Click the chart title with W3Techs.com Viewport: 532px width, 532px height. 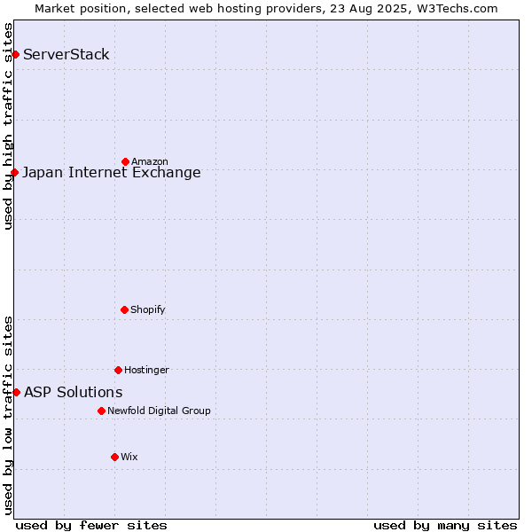click(x=266, y=9)
